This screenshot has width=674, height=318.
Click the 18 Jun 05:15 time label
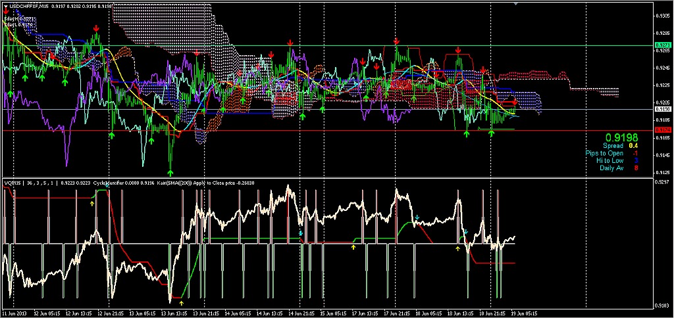coord(428,313)
